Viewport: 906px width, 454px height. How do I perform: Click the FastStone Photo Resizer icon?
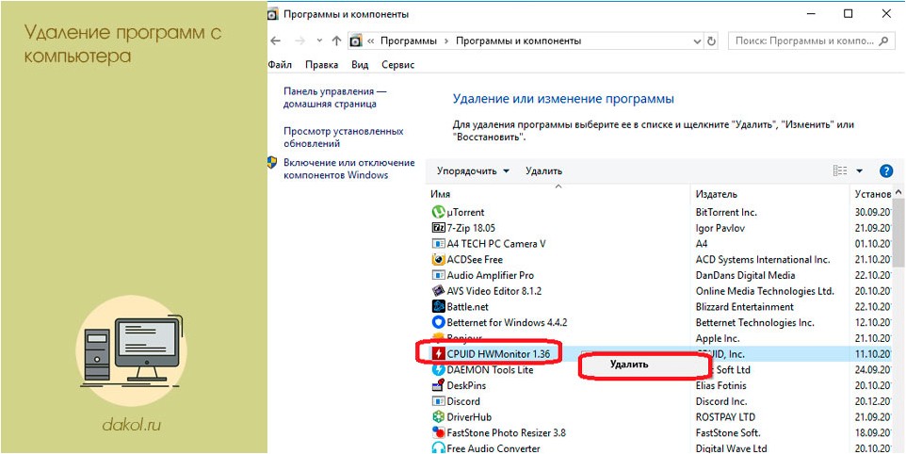coord(438,432)
